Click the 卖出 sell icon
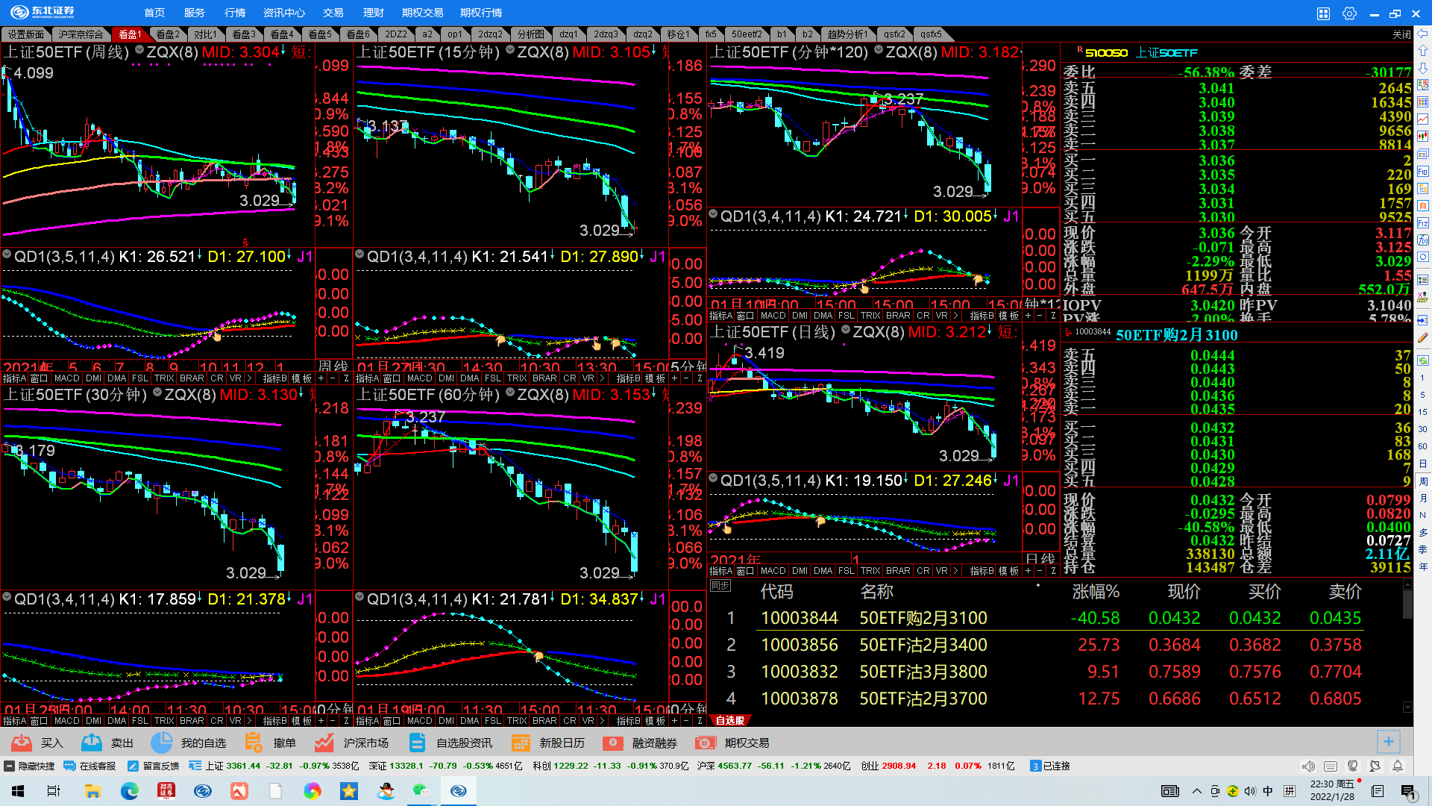Image resolution: width=1432 pixels, height=806 pixels. click(92, 743)
